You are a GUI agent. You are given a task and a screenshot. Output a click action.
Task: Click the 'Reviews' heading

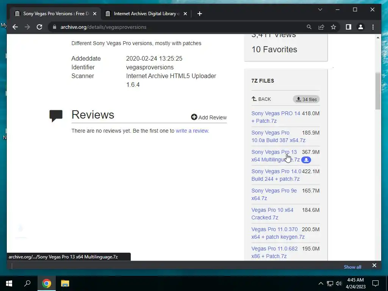[x=93, y=115]
